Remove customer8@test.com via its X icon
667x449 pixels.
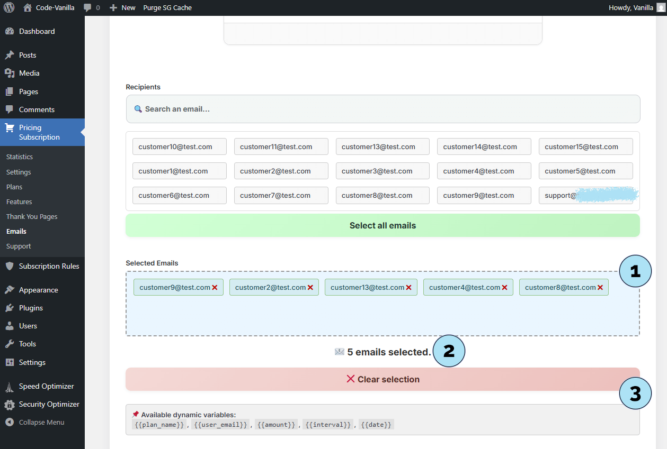tap(600, 288)
